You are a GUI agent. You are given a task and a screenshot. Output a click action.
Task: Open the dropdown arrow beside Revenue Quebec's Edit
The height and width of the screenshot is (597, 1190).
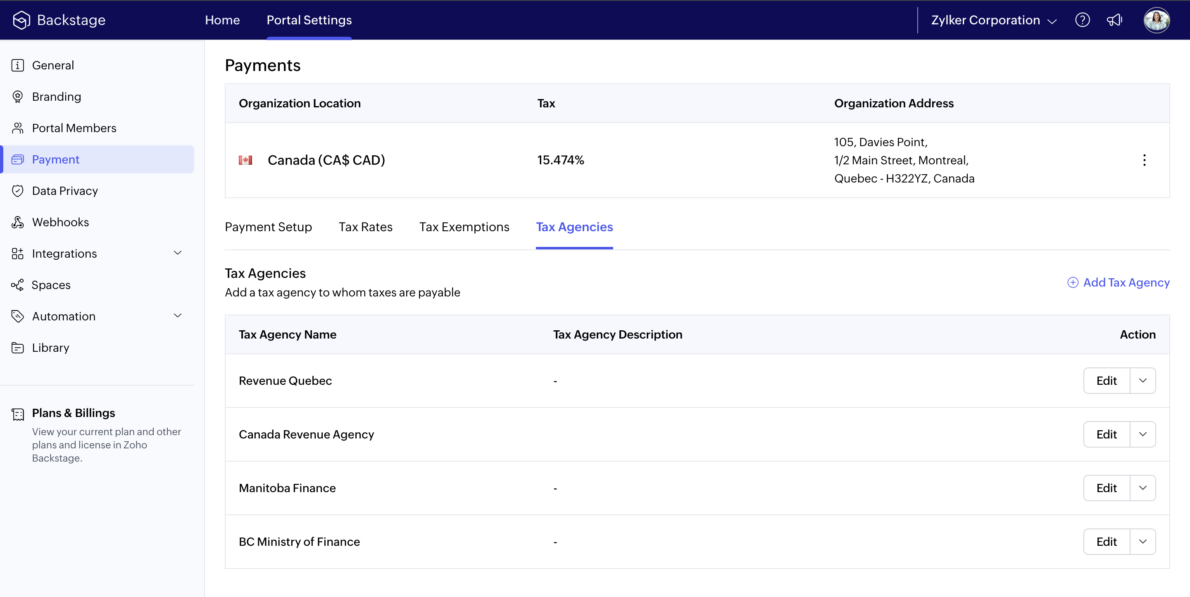coord(1142,381)
